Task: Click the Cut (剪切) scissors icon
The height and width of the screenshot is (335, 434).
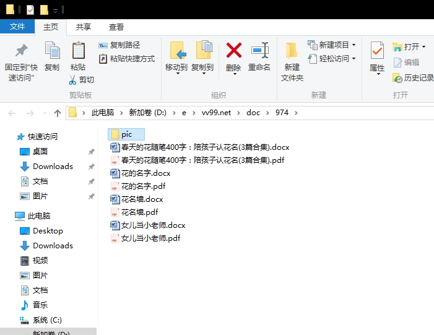Action: (x=72, y=80)
